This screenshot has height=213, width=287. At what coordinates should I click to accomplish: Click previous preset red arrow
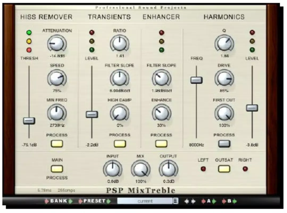click(80, 201)
